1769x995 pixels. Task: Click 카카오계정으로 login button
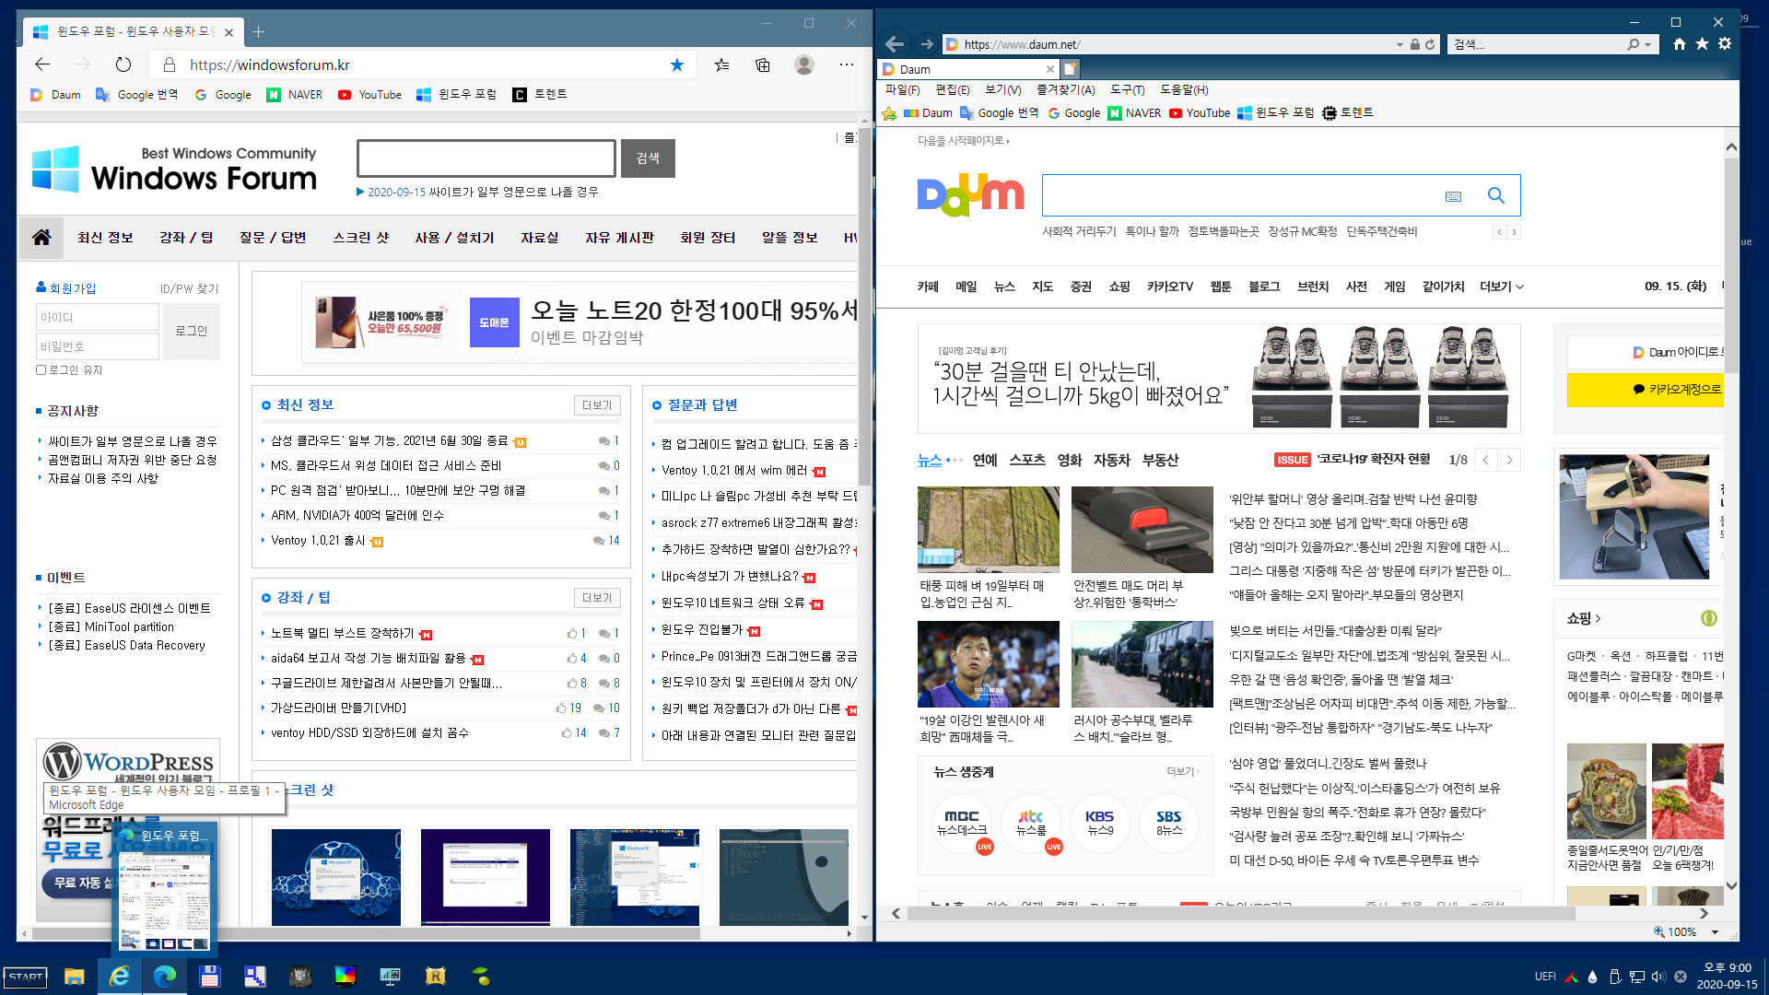click(x=1646, y=389)
